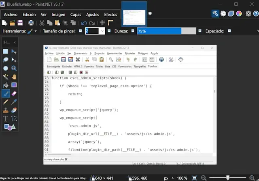This screenshot has width=259, height=181.
Task: Open a file with folder icon
Action: coord(13,23)
